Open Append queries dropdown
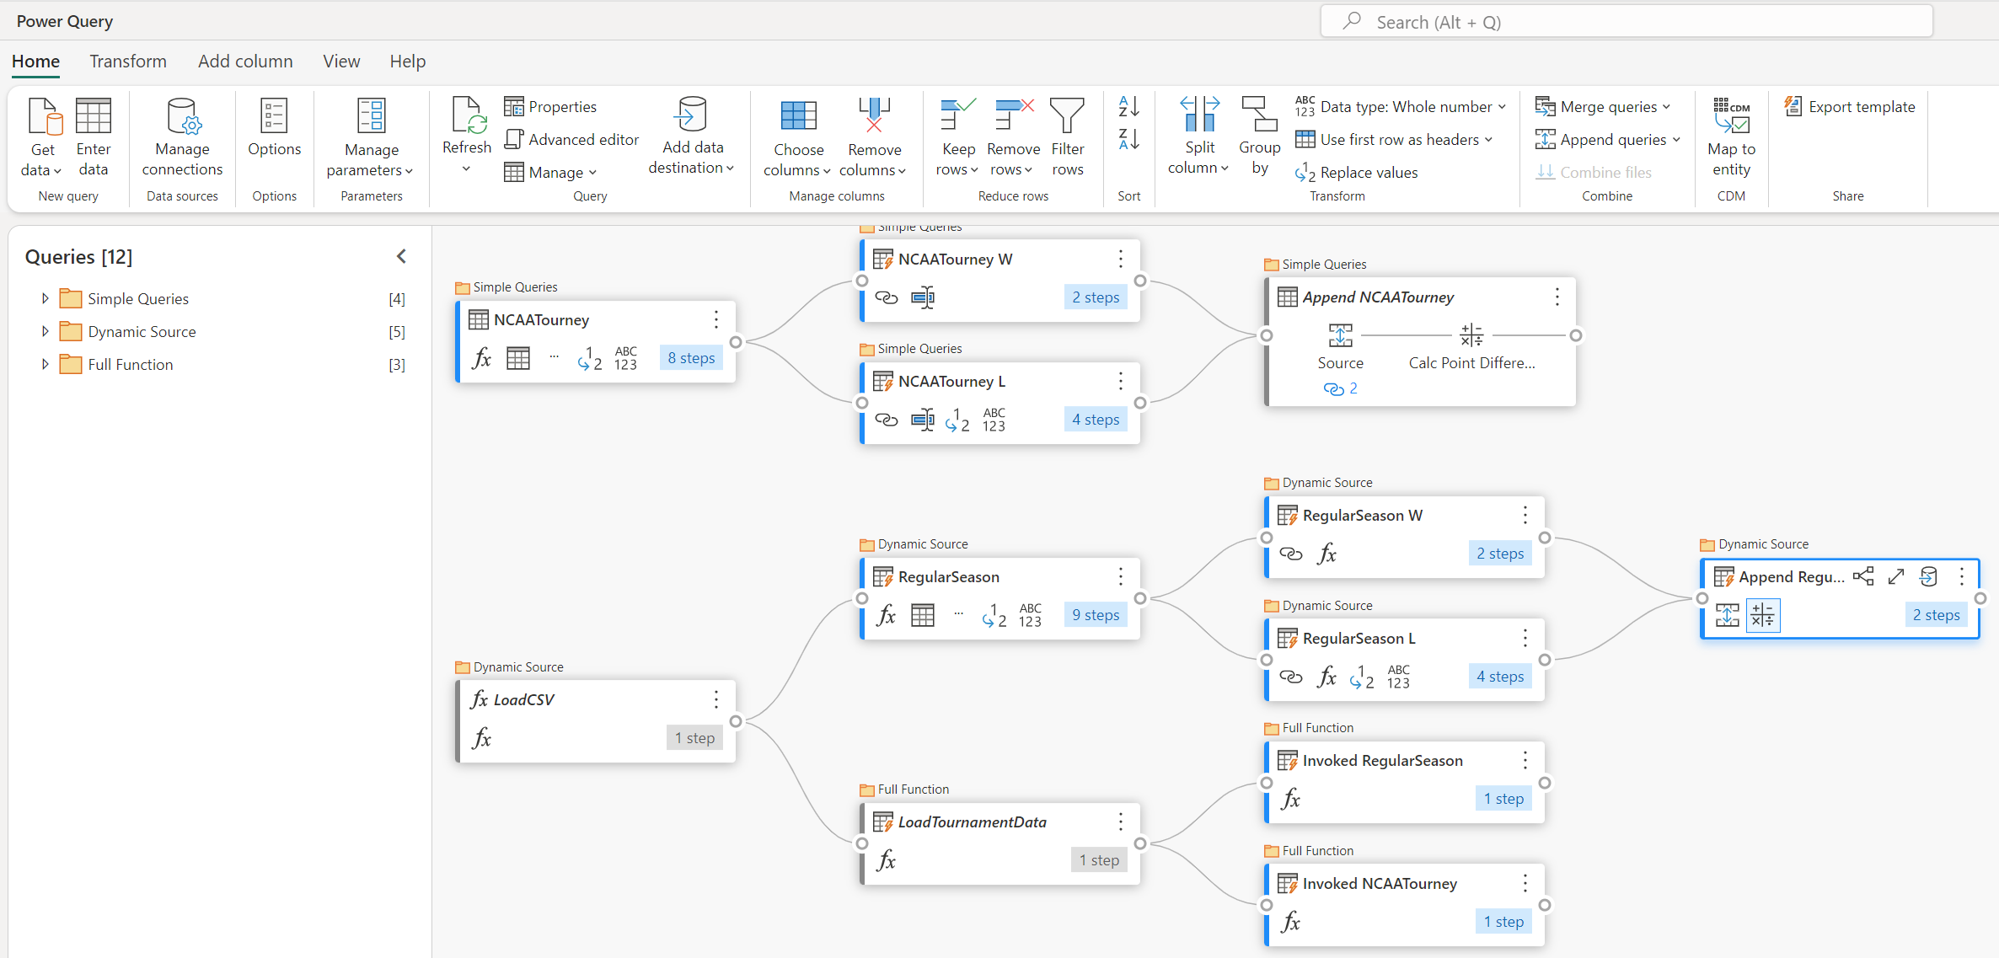 tap(1607, 139)
